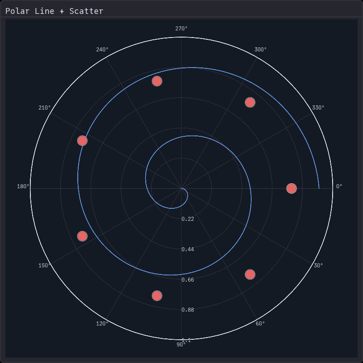
Task: Select the 330° angle label
Action: coord(319,107)
